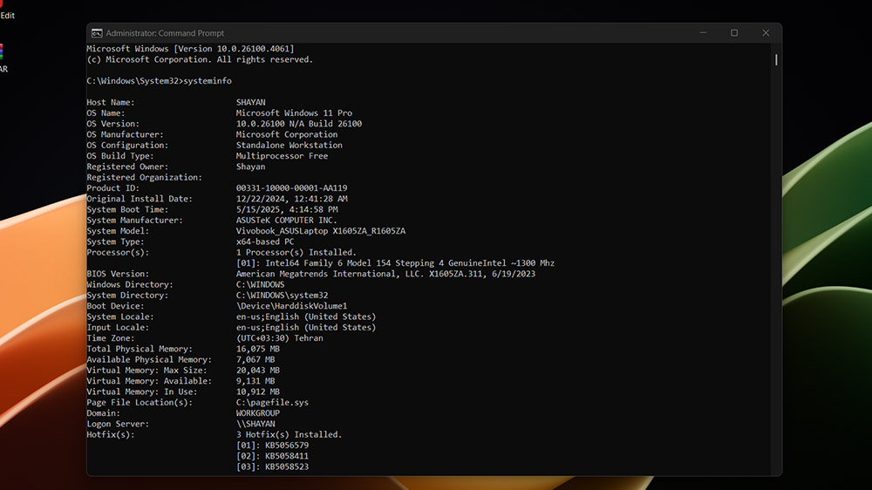Screen dimensions: 872x490
Task: Click boot device '\Device\HarddiskVolume1'
Action: tap(291, 306)
